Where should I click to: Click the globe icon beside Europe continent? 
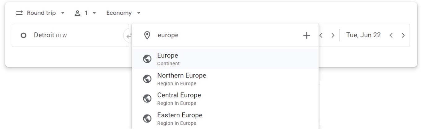click(147, 59)
